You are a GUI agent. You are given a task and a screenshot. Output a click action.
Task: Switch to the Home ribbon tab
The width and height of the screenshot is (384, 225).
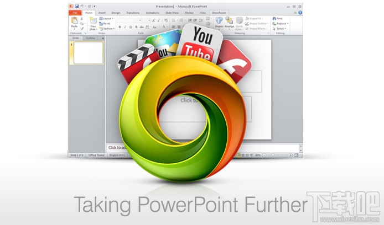click(89, 13)
